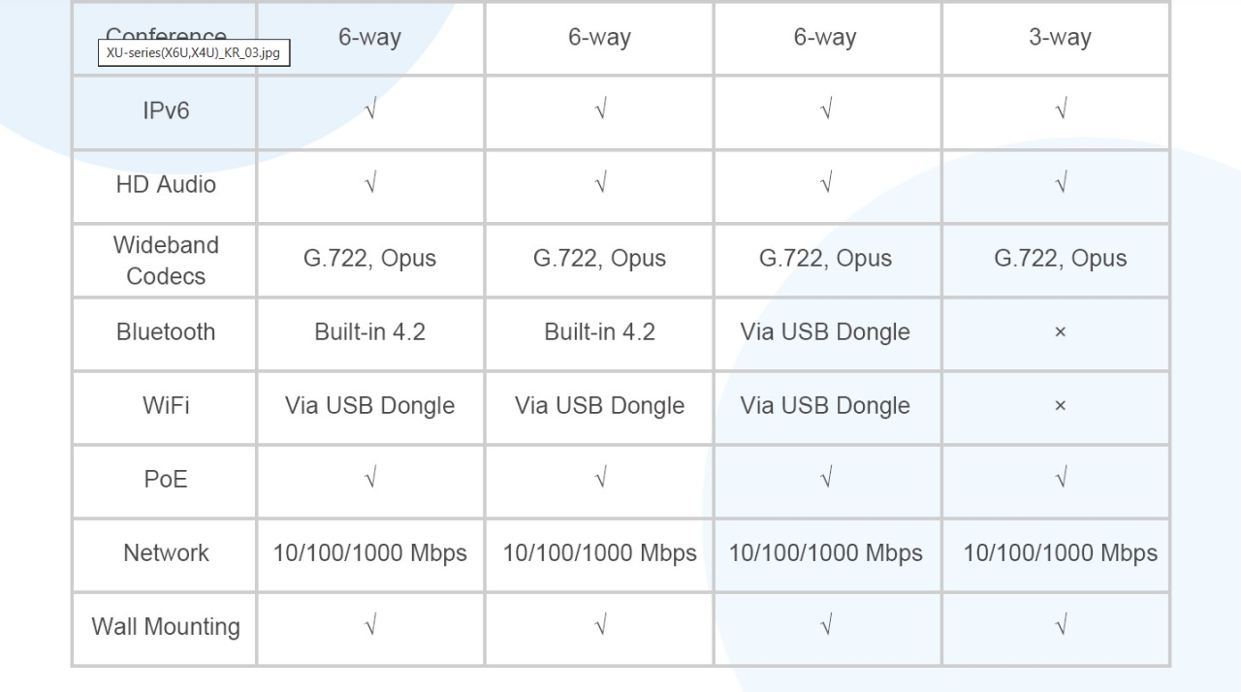Select the PoE row label

click(166, 479)
